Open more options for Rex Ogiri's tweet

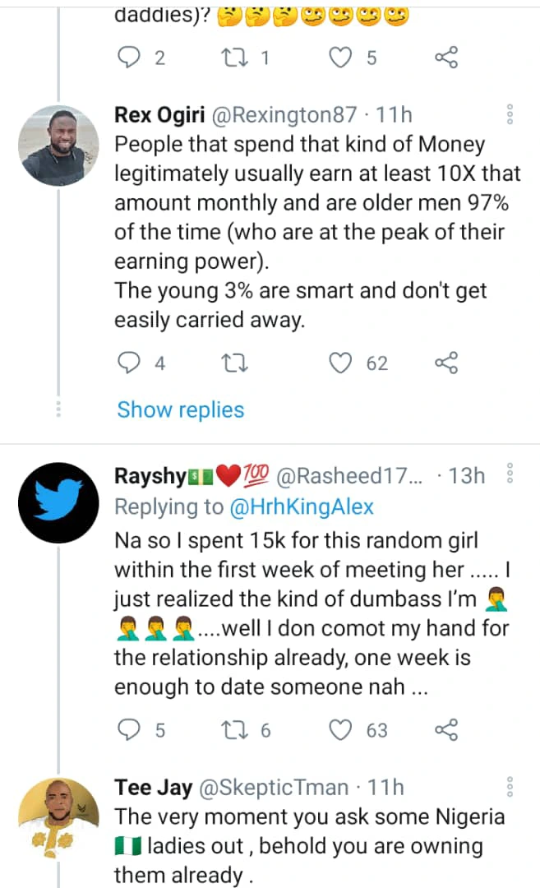(510, 115)
